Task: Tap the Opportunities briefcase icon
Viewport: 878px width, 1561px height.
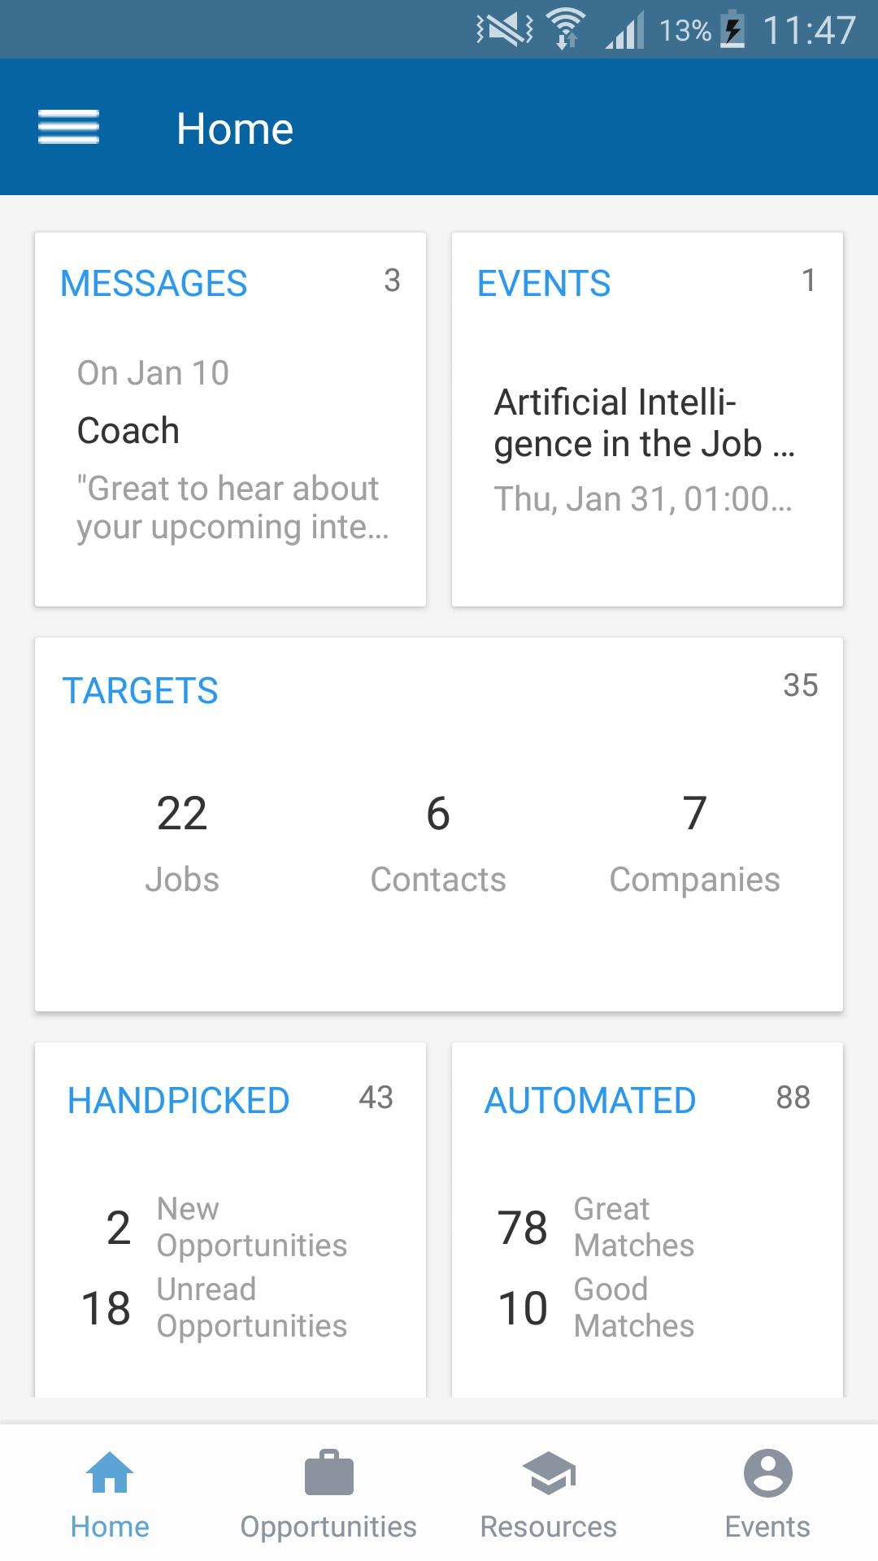Action: 328,1472
